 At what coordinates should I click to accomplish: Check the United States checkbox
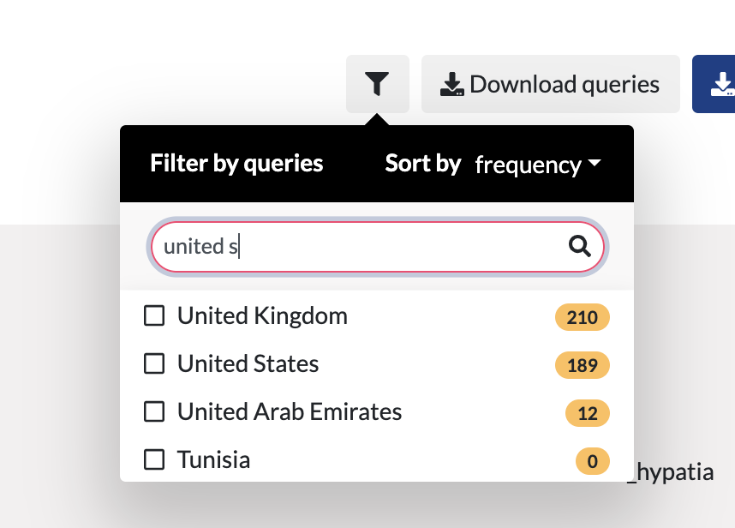pyautogui.click(x=154, y=363)
